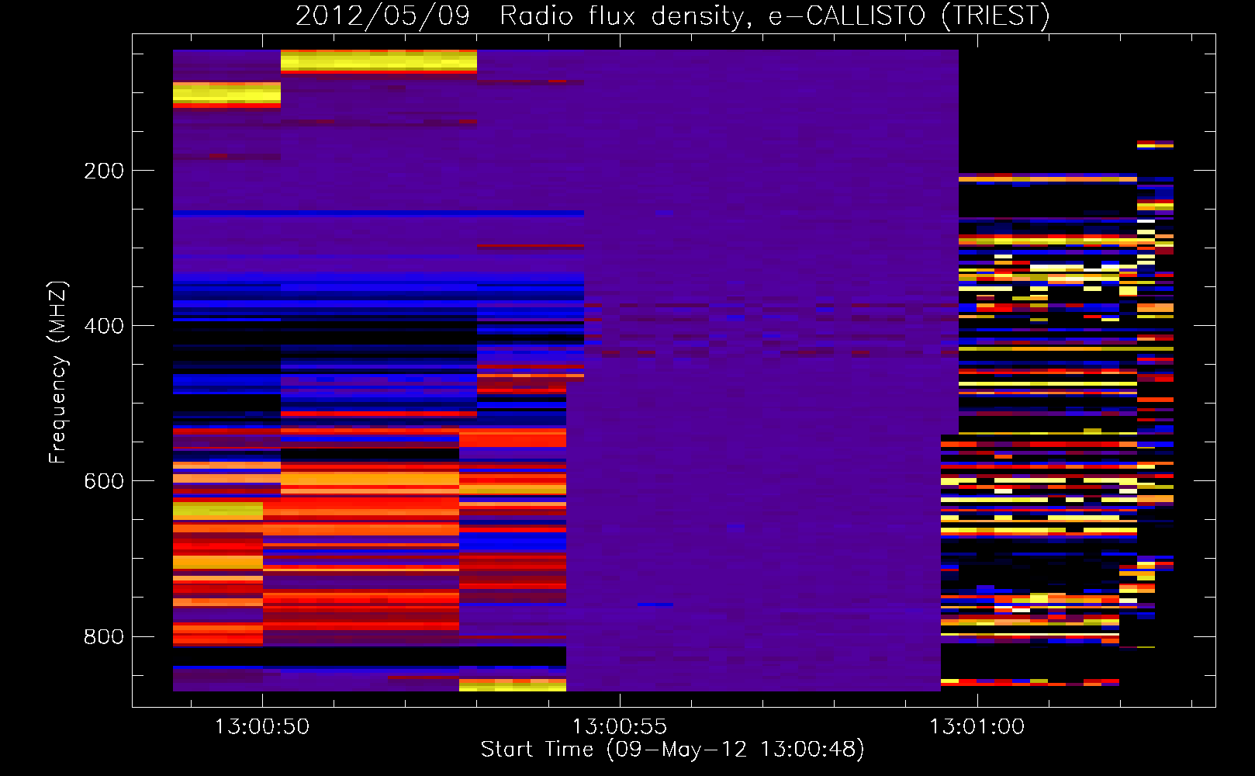
Task: Click the 13:00:50 time tick label
Action: coord(262,727)
